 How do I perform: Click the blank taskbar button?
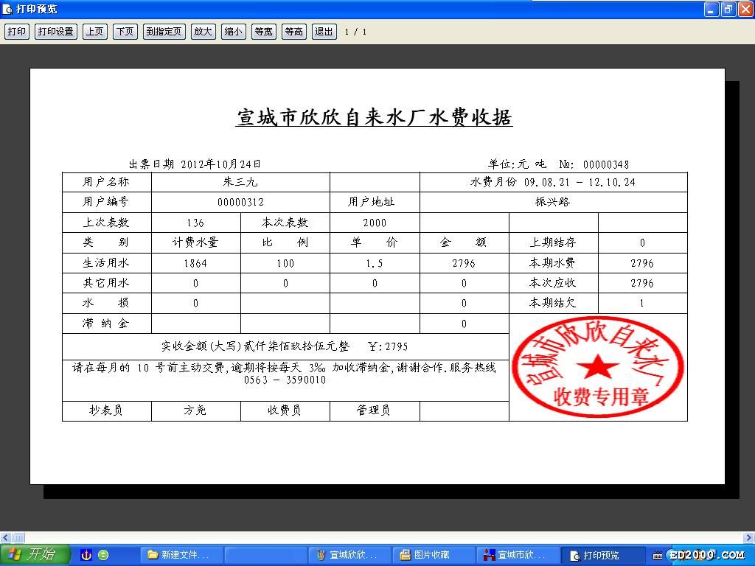[x=265, y=555]
